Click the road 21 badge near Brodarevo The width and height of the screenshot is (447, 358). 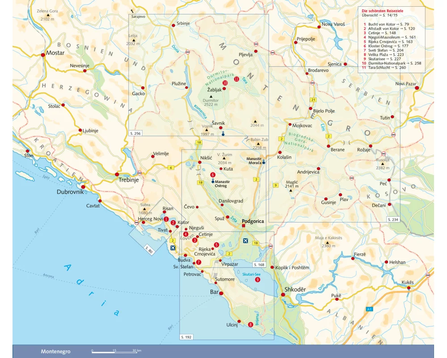click(313, 99)
